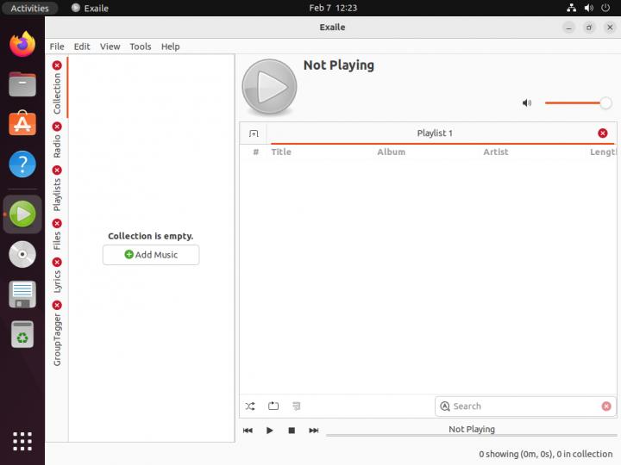Viewport: 621px width, 465px height.
Task: Stop playback with the stop button
Action: pyautogui.click(x=292, y=430)
